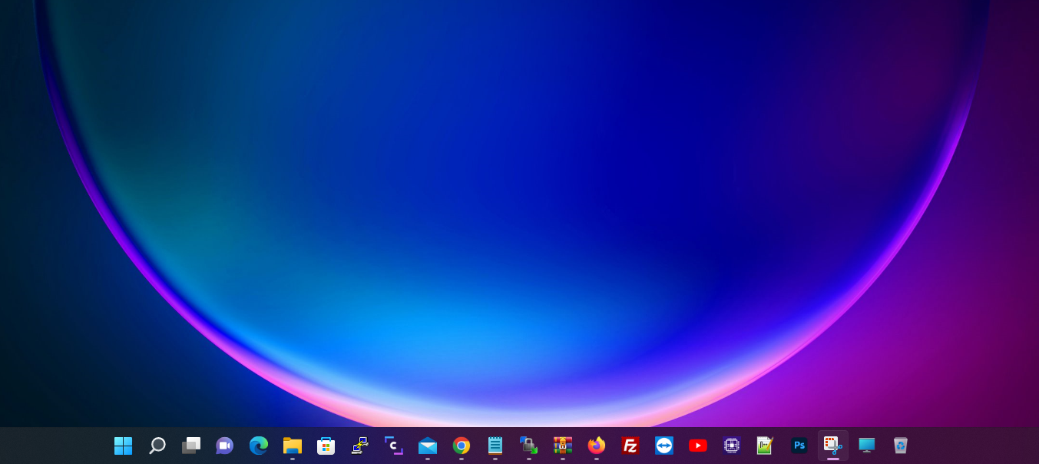Screen dimensions: 1039x464
Task: Launch the YouTube app icon
Action: click(698, 446)
